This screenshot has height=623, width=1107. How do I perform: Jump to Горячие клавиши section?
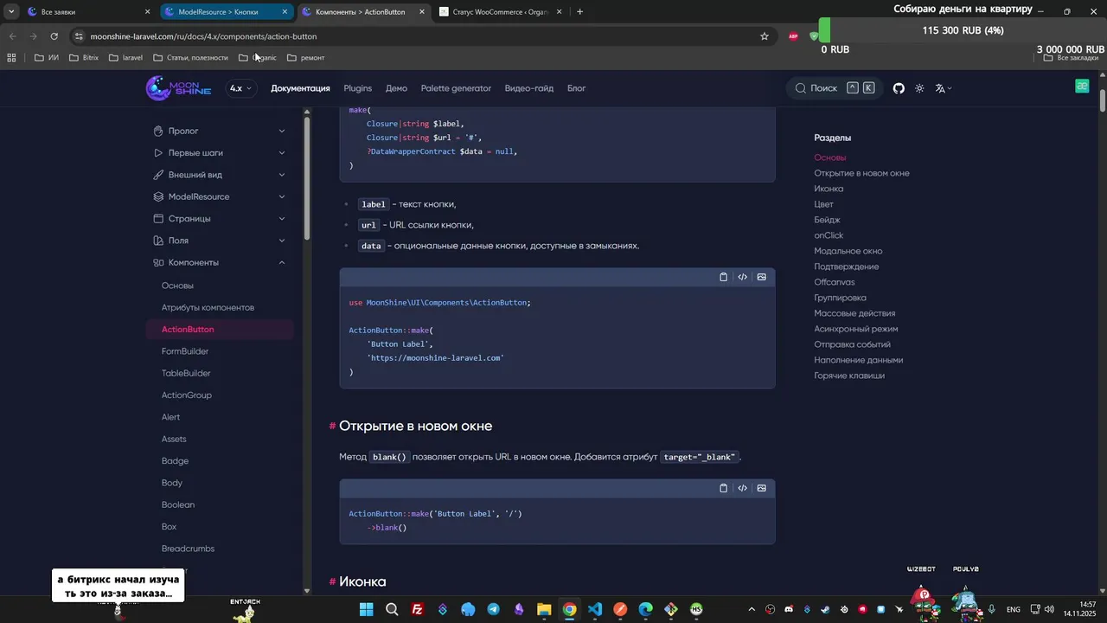pos(849,376)
